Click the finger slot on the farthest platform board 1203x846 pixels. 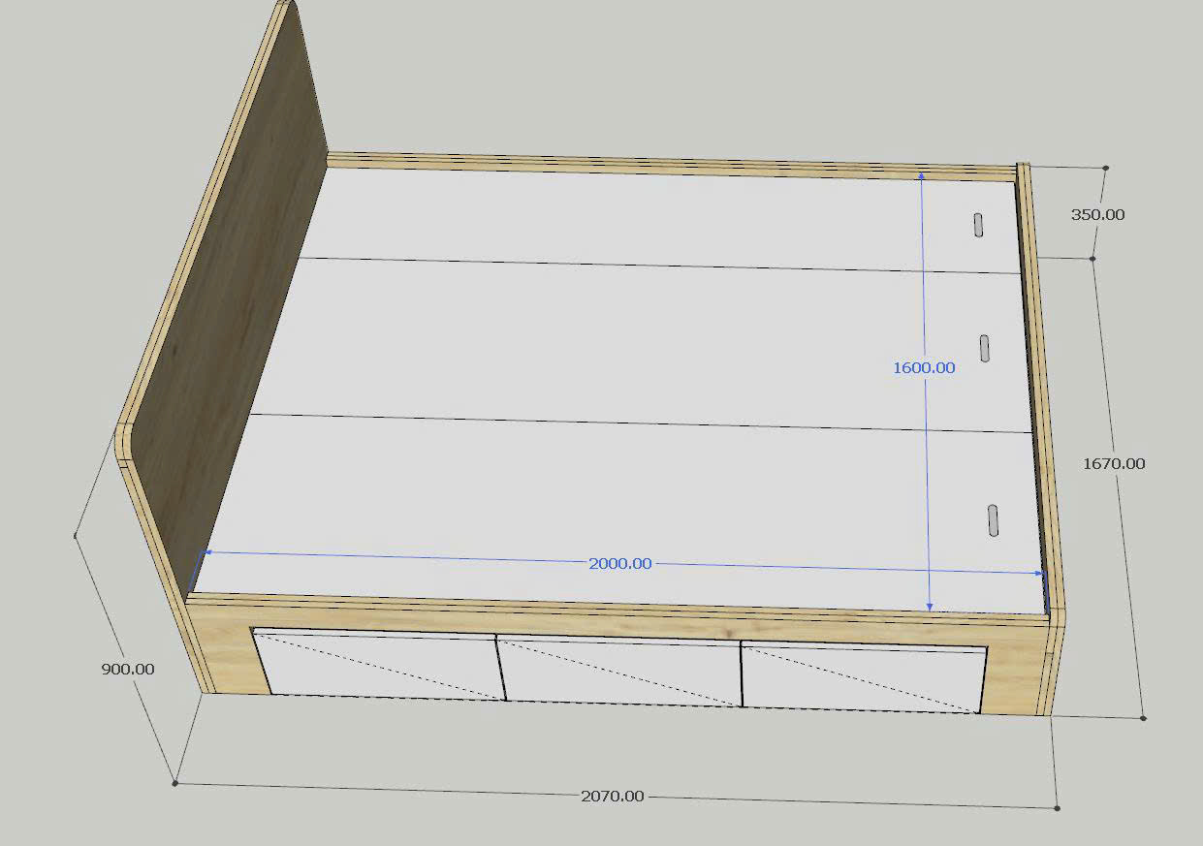[x=979, y=224]
